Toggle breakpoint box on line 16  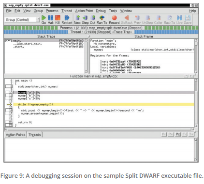pos(9,110)
